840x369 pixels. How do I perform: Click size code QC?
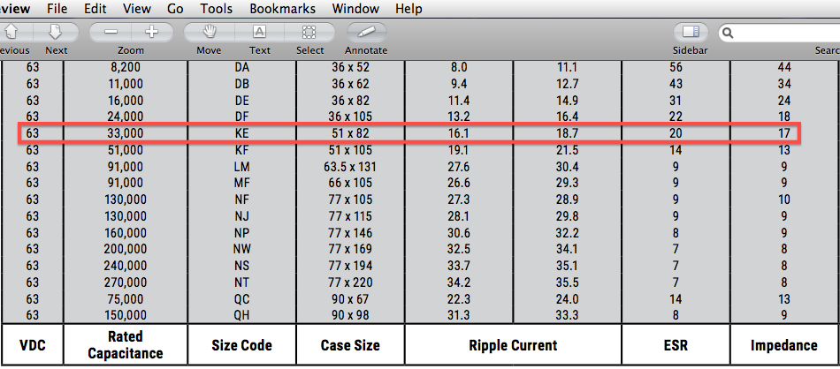[x=242, y=298]
